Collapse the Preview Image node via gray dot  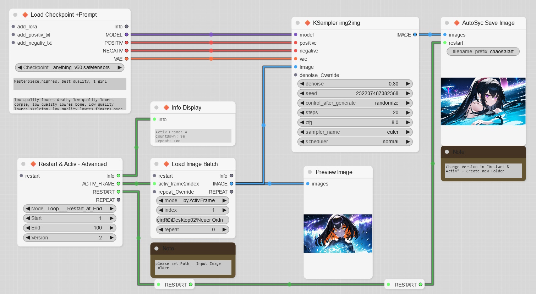310,172
